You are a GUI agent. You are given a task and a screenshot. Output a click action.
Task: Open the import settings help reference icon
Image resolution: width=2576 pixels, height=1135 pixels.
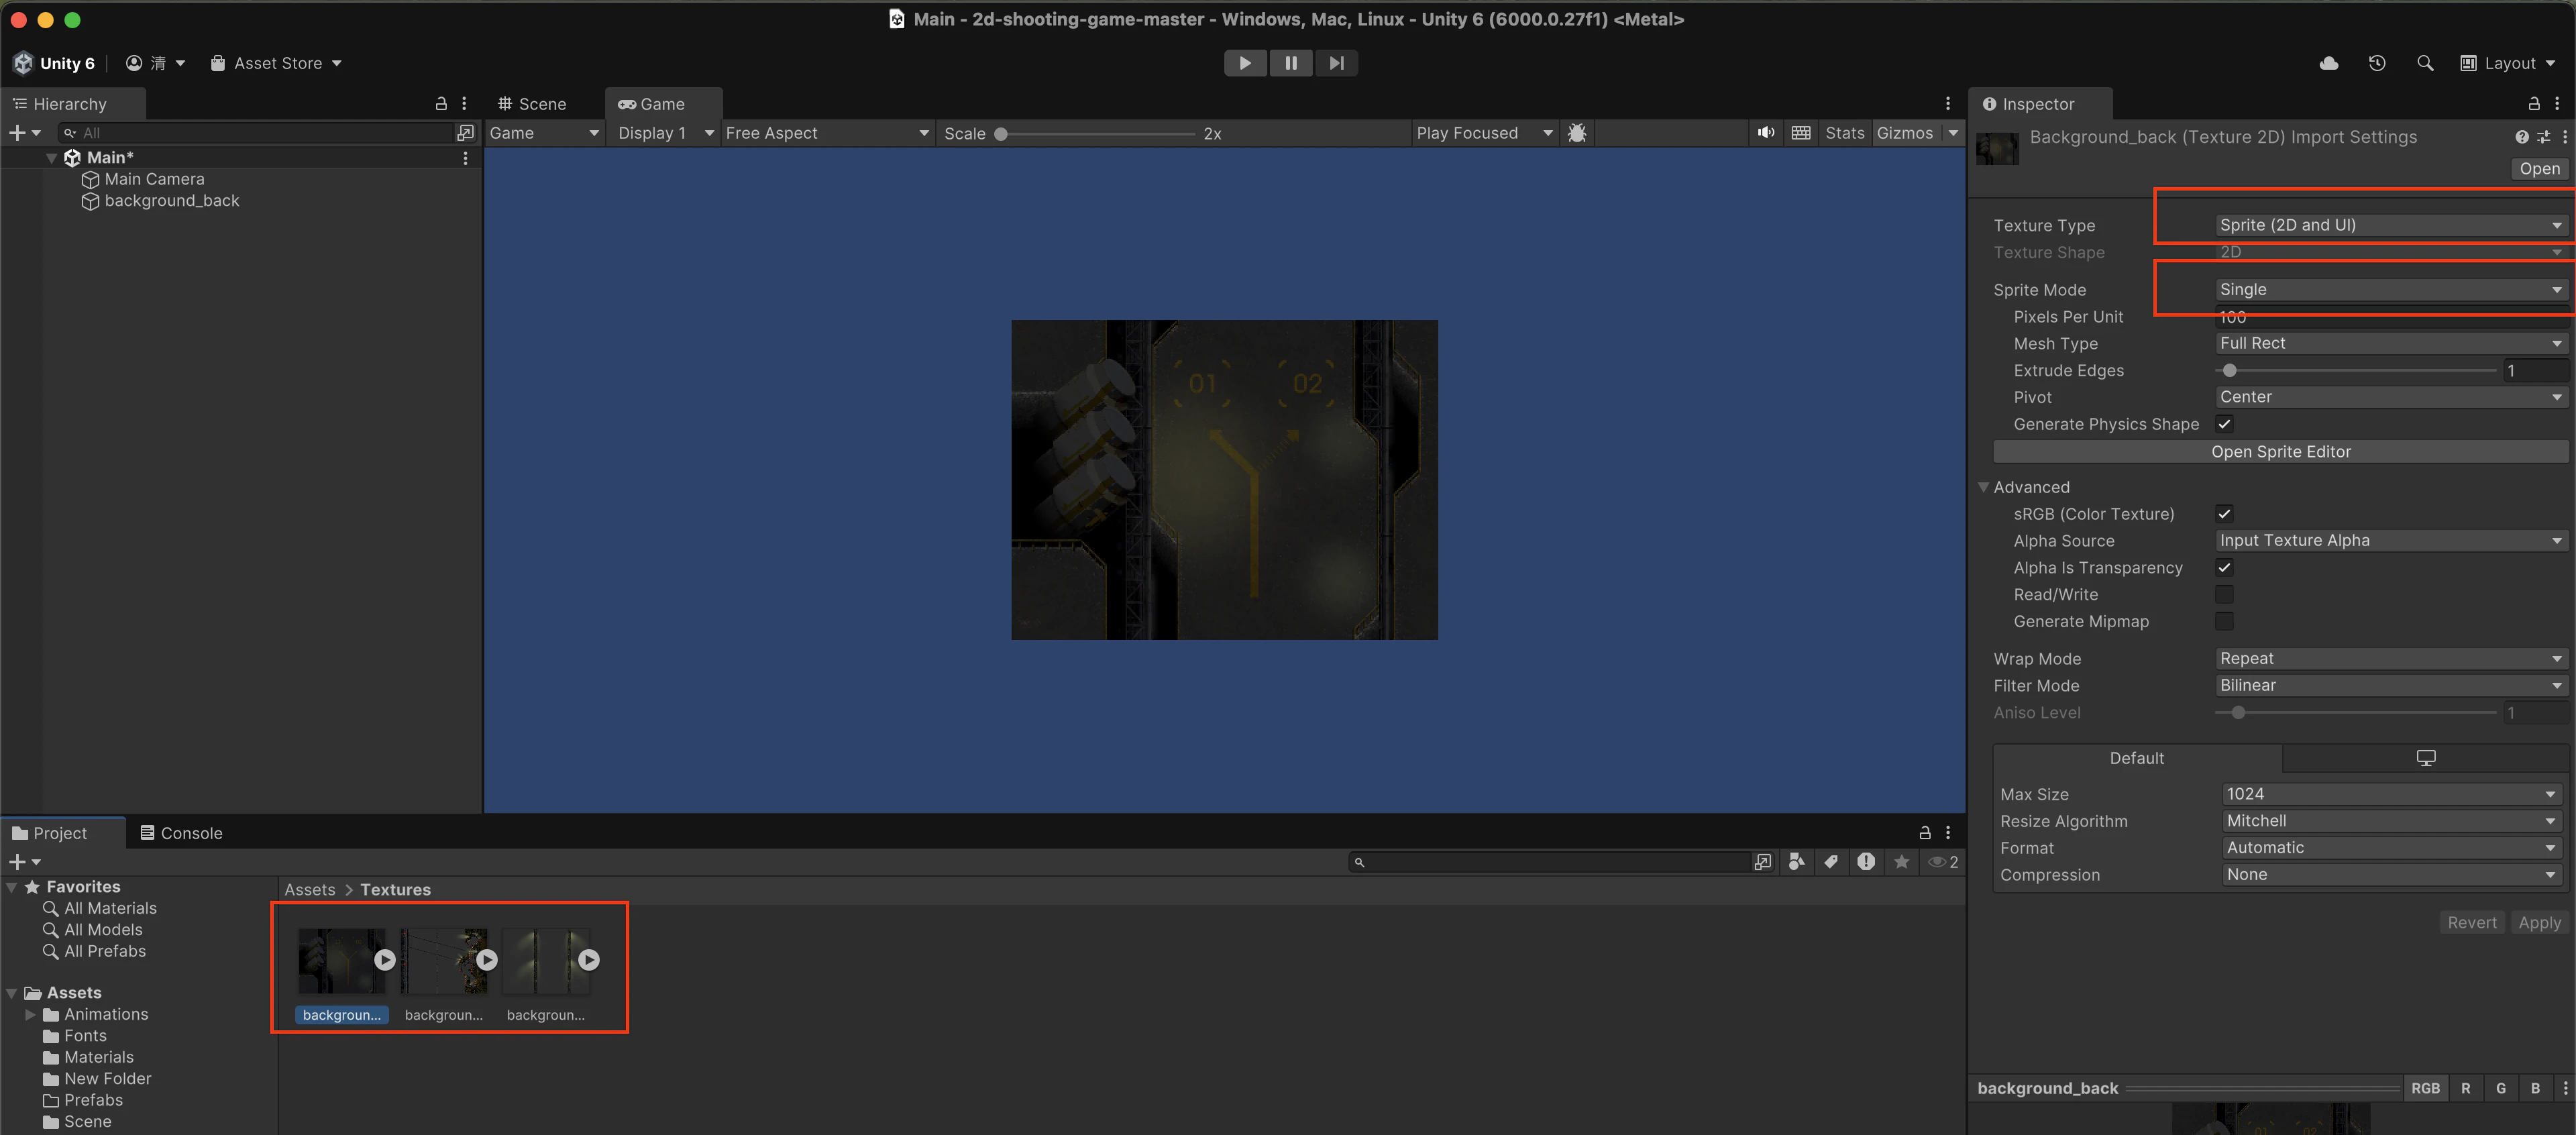(x=2522, y=137)
